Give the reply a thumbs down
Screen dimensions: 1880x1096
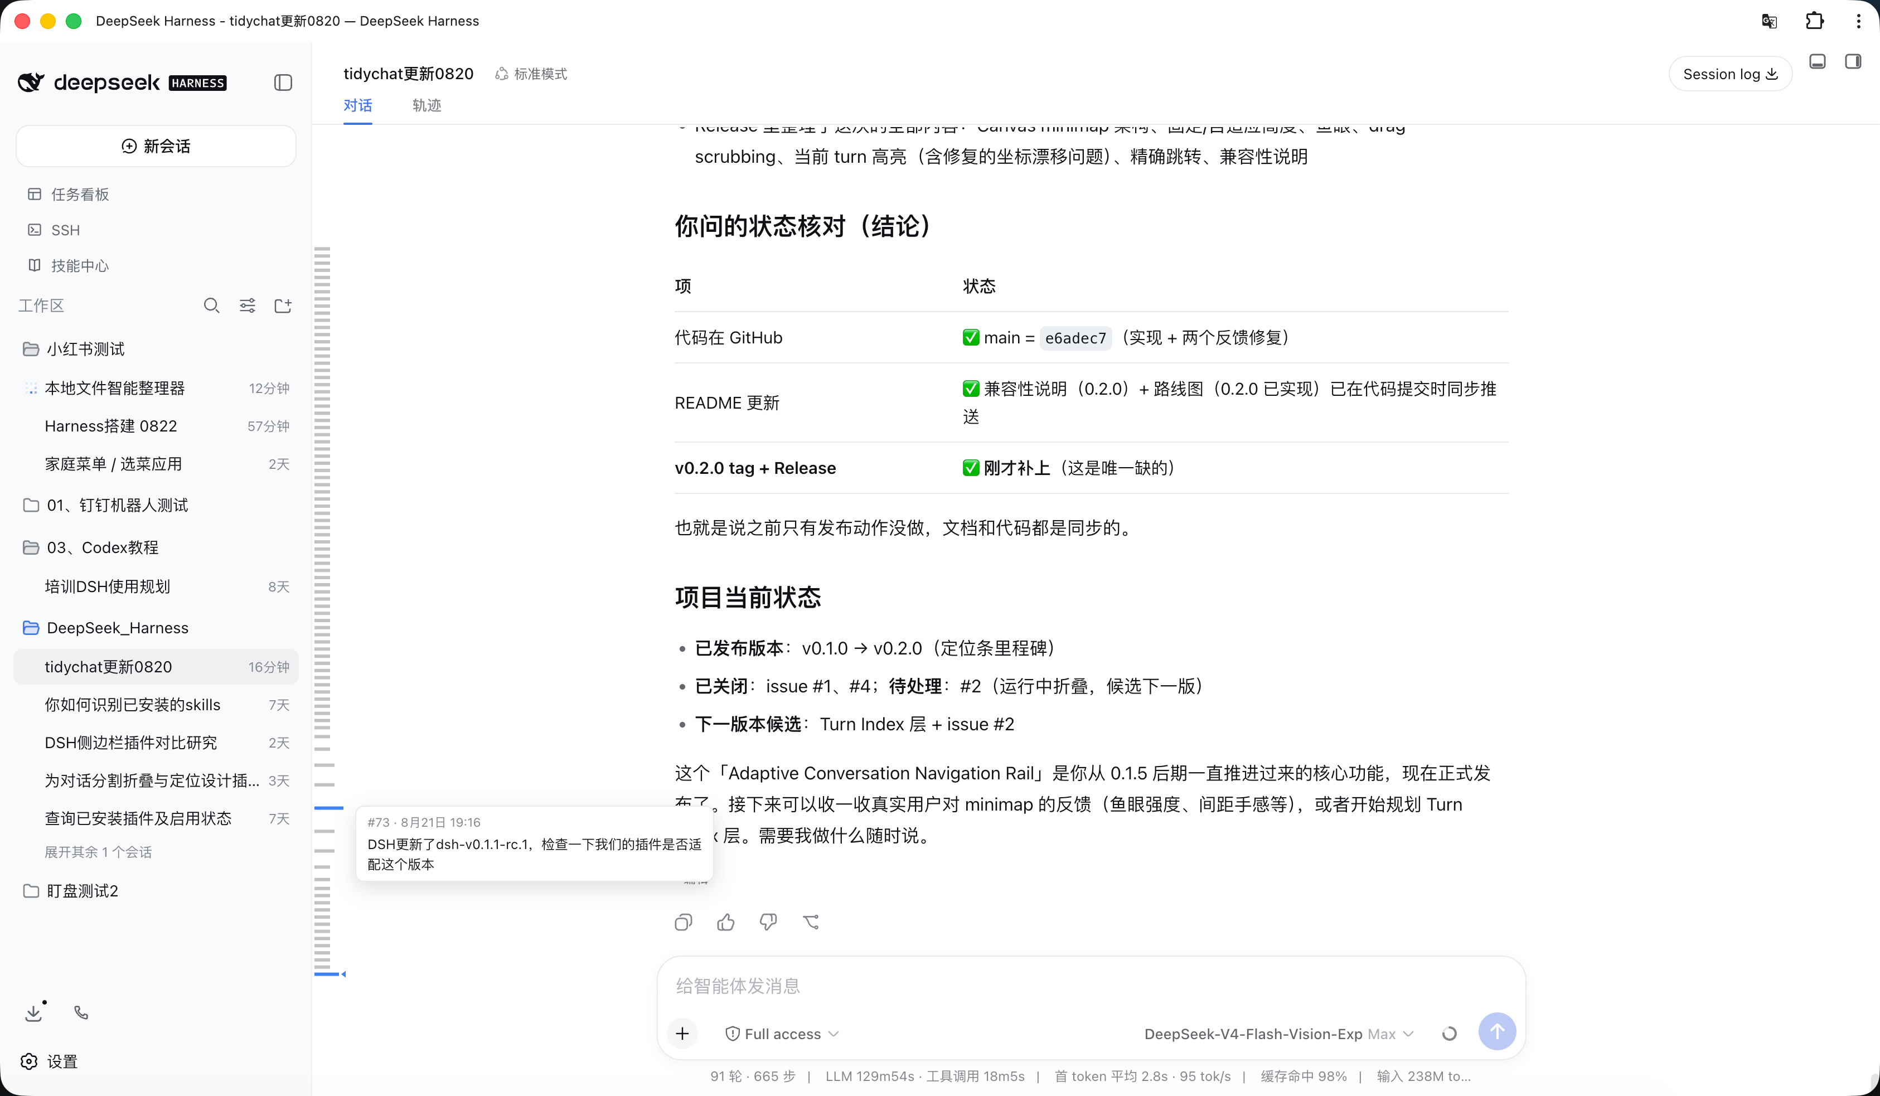[x=768, y=923]
